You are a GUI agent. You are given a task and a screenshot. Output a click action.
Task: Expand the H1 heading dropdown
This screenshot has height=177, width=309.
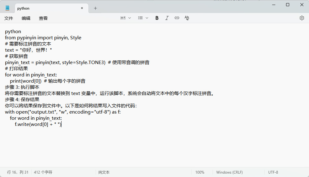(126, 18)
